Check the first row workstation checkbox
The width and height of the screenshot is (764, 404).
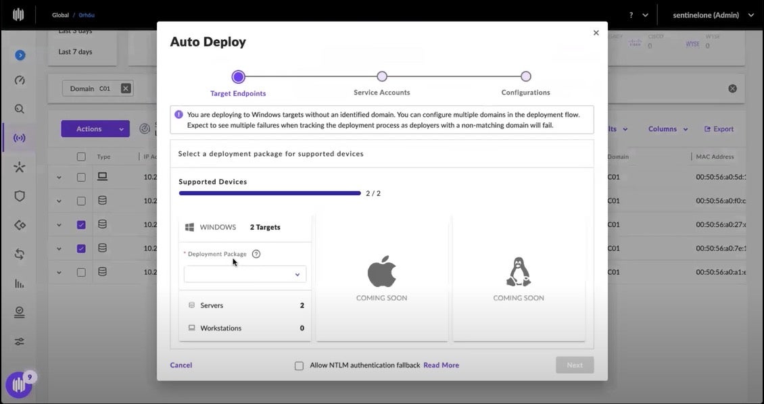(81, 177)
